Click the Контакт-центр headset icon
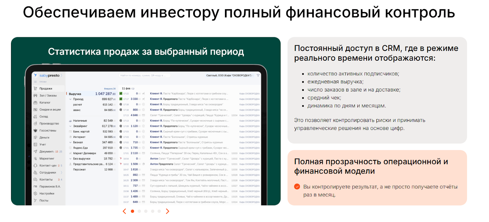The height and width of the screenshot is (222, 489). tap(35, 166)
